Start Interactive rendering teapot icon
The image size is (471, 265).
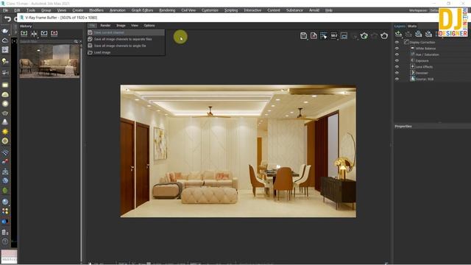(x=364, y=36)
